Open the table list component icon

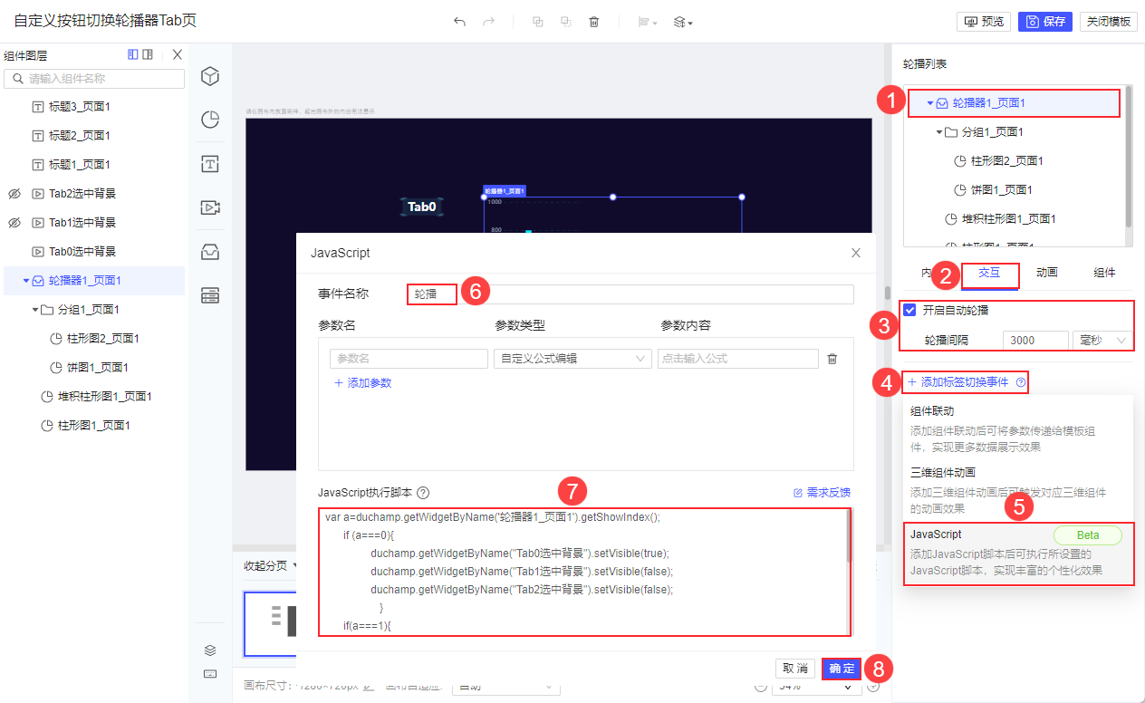(210, 295)
